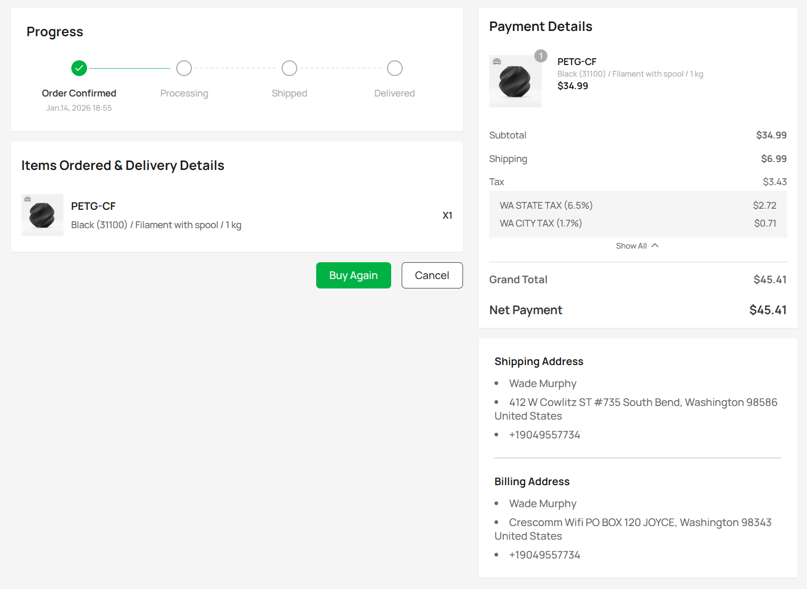Click the shipping street address line
The height and width of the screenshot is (589, 807).
643,402
